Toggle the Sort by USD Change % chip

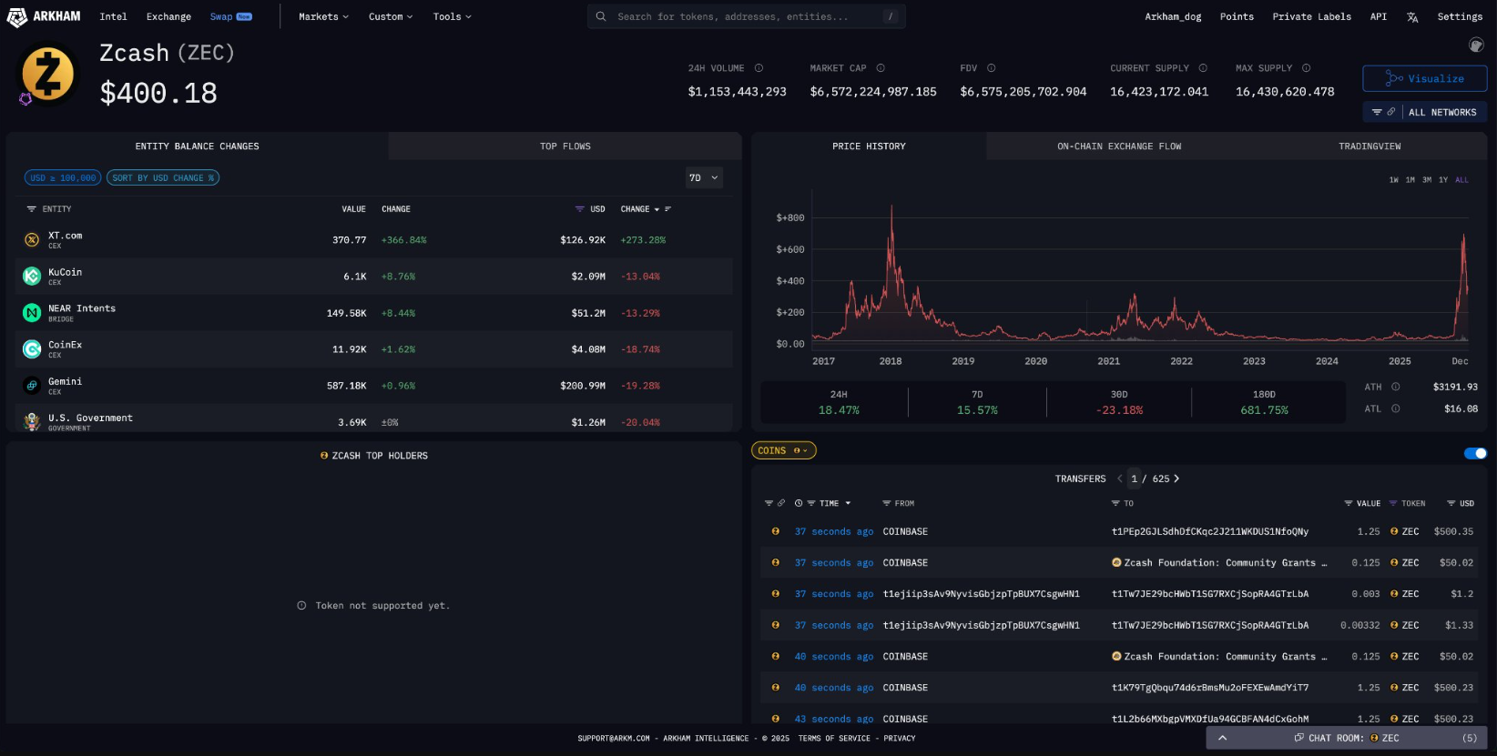point(163,178)
